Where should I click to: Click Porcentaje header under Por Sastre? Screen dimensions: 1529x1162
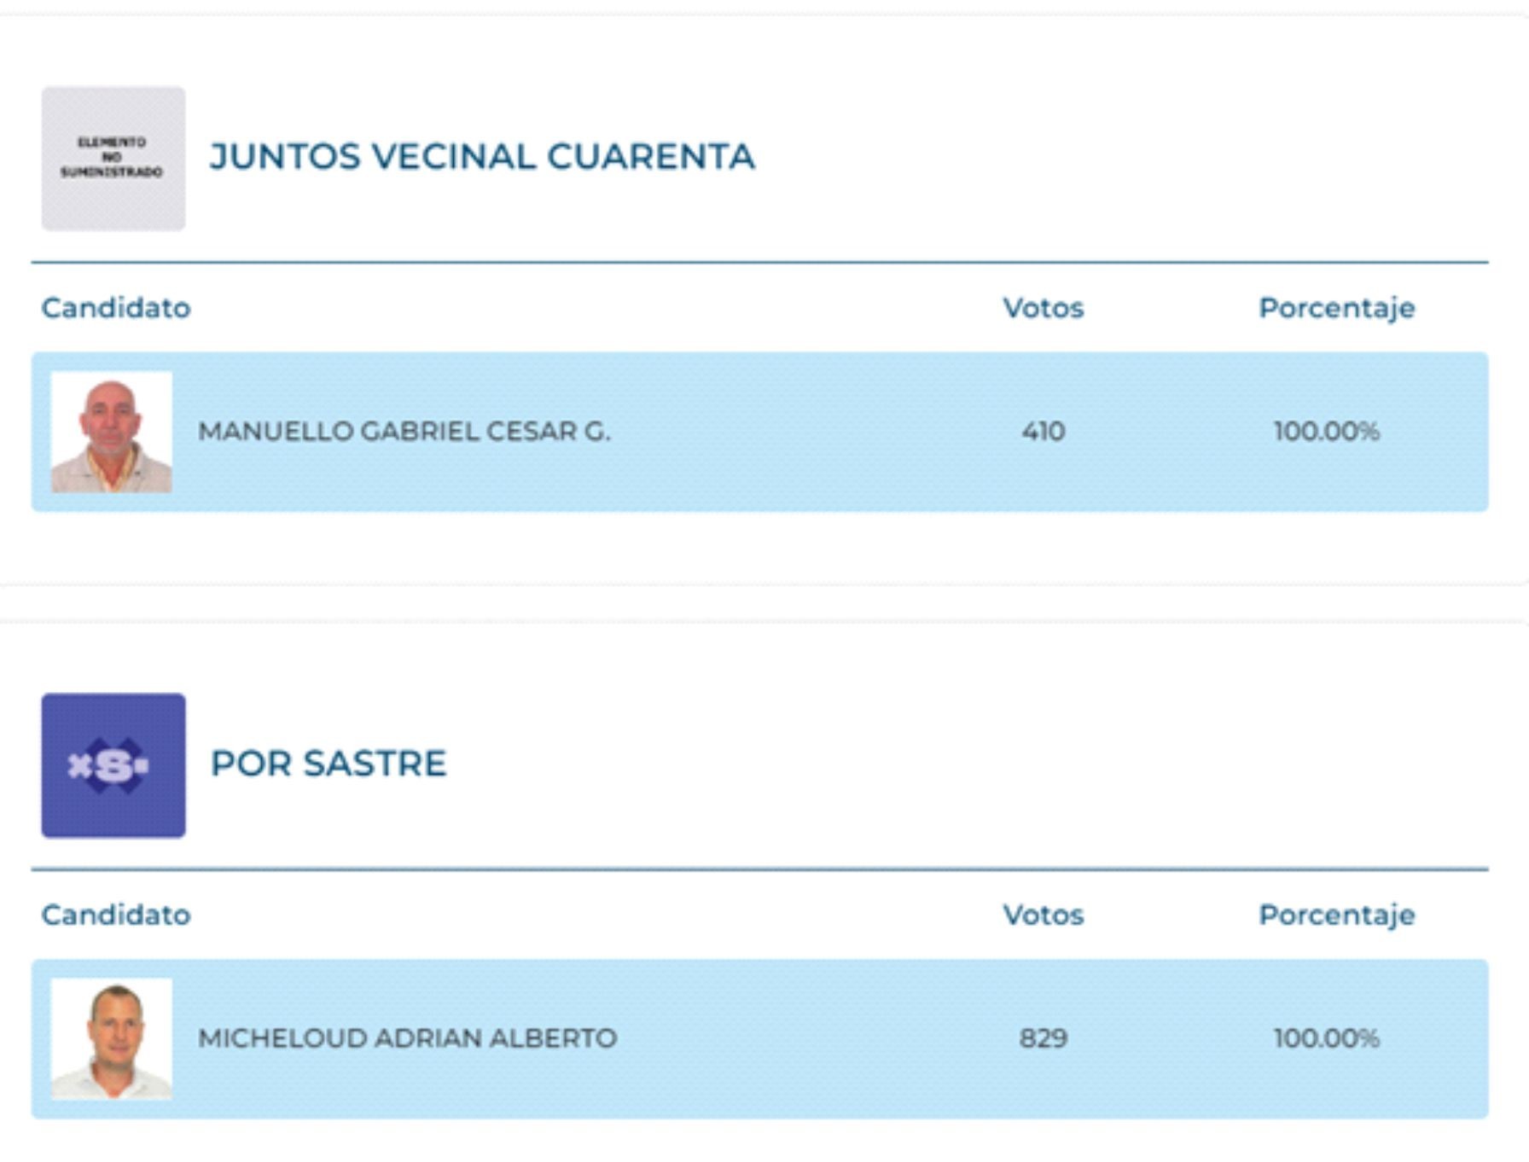1336,915
